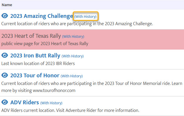
Task: Open With History for ADV Riders
Action: point(51,103)
